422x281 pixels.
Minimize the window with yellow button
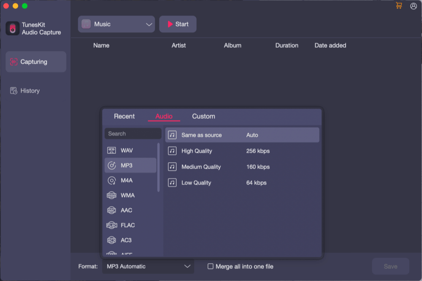15,6
